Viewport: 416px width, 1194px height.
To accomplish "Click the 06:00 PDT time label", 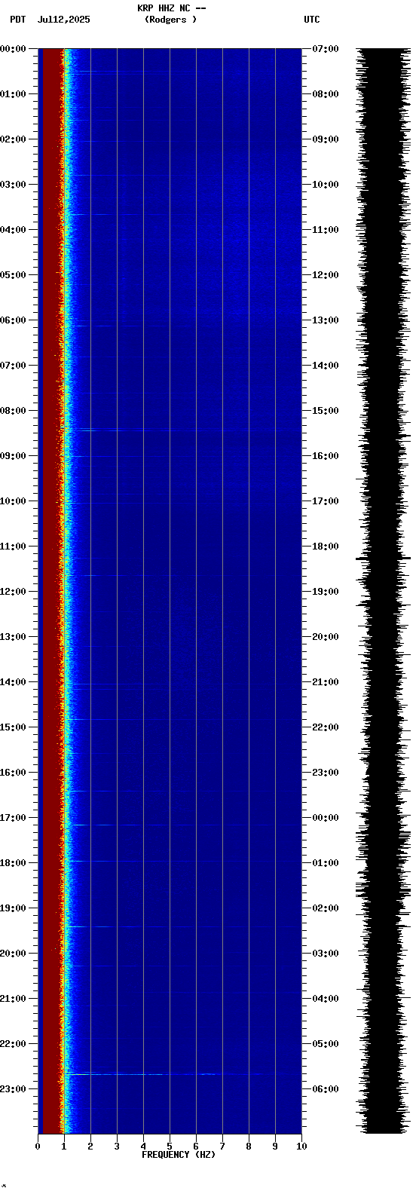I will pos(13,320).
